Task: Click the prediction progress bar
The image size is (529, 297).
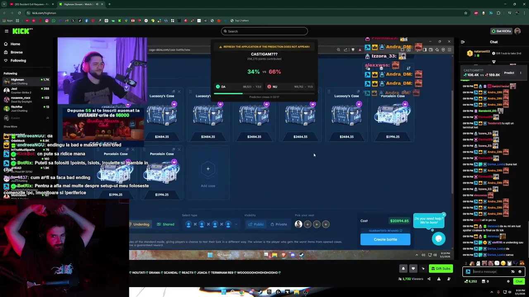Action: point(264,93)
